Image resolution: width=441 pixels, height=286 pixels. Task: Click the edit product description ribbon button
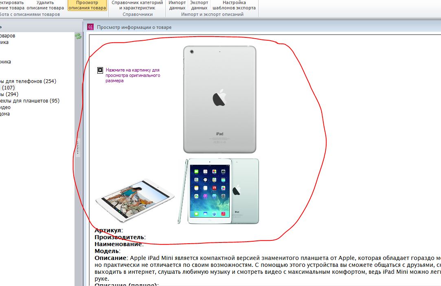tap(12, 5)
